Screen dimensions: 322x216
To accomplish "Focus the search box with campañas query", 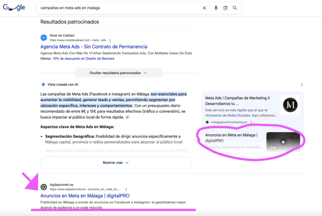I will pos(119,8).
